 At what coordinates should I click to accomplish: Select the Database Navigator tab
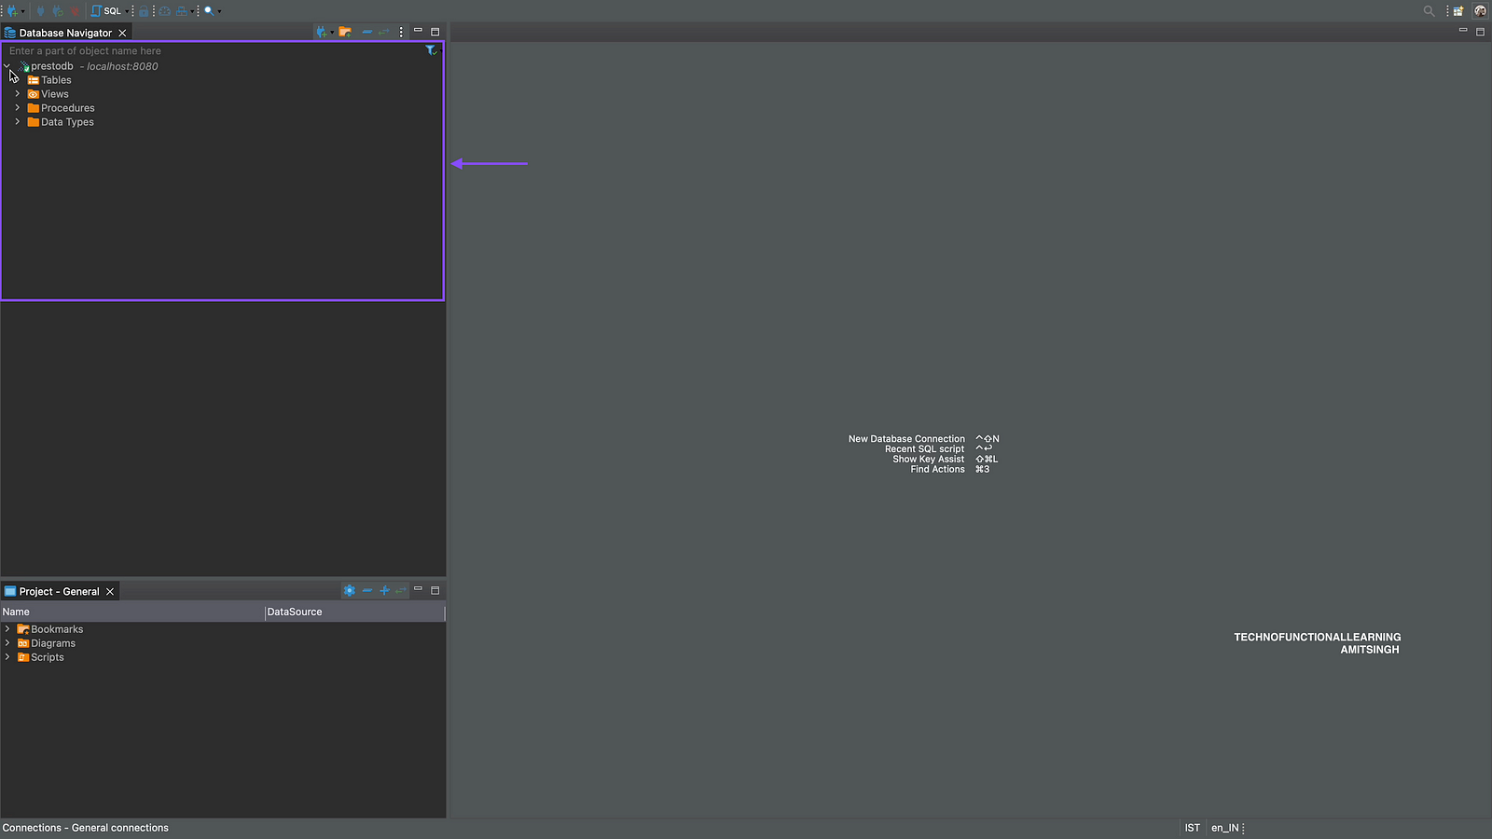pos(64,33)
